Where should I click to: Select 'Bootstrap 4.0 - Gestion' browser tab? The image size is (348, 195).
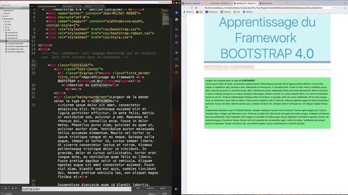click(245, 3)
